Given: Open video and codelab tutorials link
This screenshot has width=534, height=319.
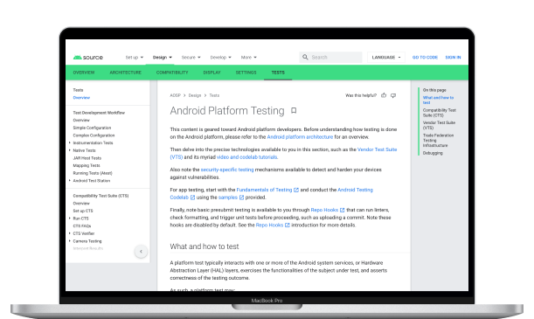Looking at the screenshot, I should pos(247,157).
